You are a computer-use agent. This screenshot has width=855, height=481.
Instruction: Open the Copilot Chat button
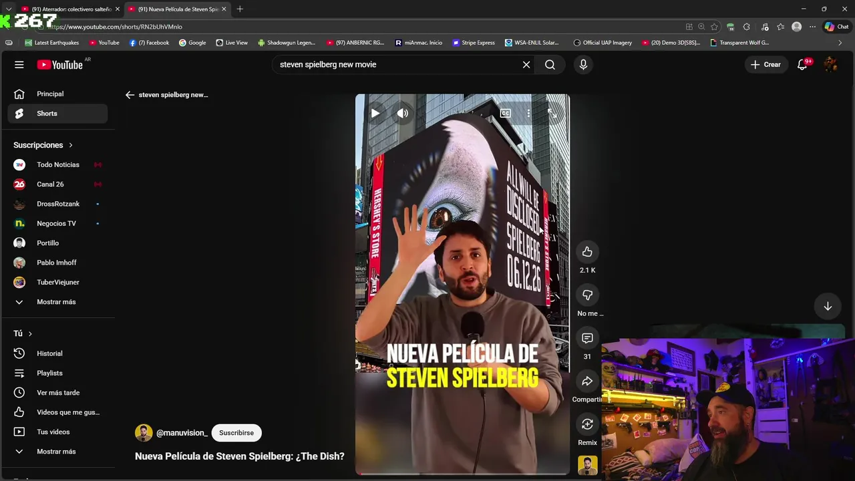click(836, 27)
